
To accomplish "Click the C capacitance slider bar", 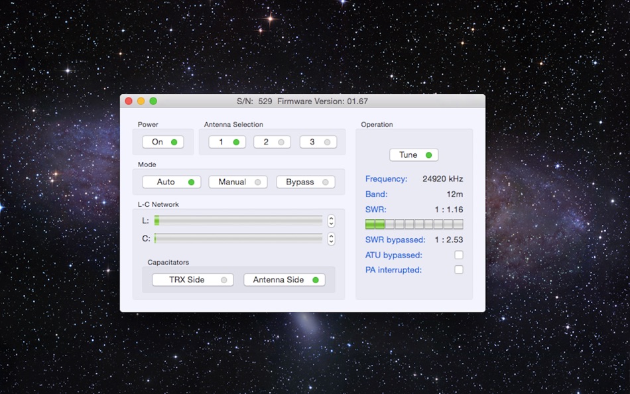I will [x=238, y=238].
